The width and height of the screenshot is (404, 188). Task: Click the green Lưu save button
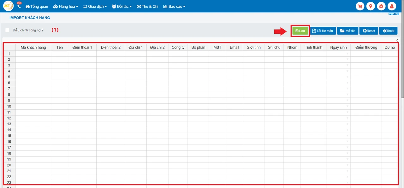[x=300, y=31]
